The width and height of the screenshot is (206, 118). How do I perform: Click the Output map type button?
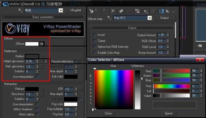[x=164, y=18]
